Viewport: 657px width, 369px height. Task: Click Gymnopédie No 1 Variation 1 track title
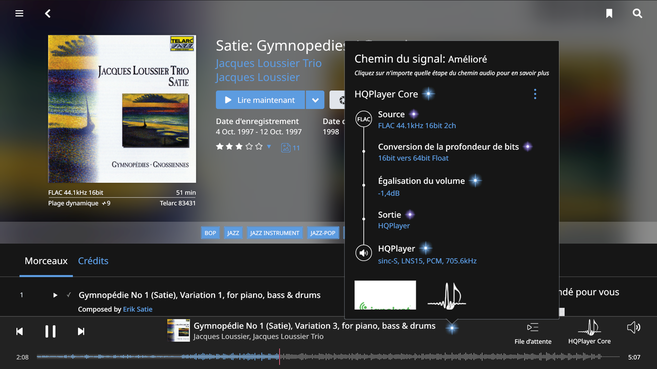200,295
